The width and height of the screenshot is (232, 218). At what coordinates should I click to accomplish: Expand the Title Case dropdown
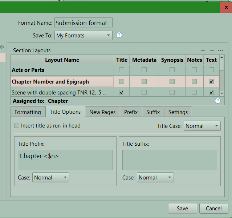[x=202, y=126]
